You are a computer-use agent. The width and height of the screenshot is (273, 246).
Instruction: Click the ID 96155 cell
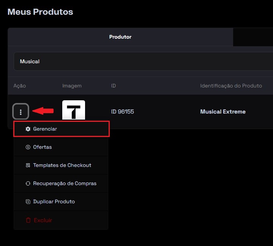[x=122, y=112]
